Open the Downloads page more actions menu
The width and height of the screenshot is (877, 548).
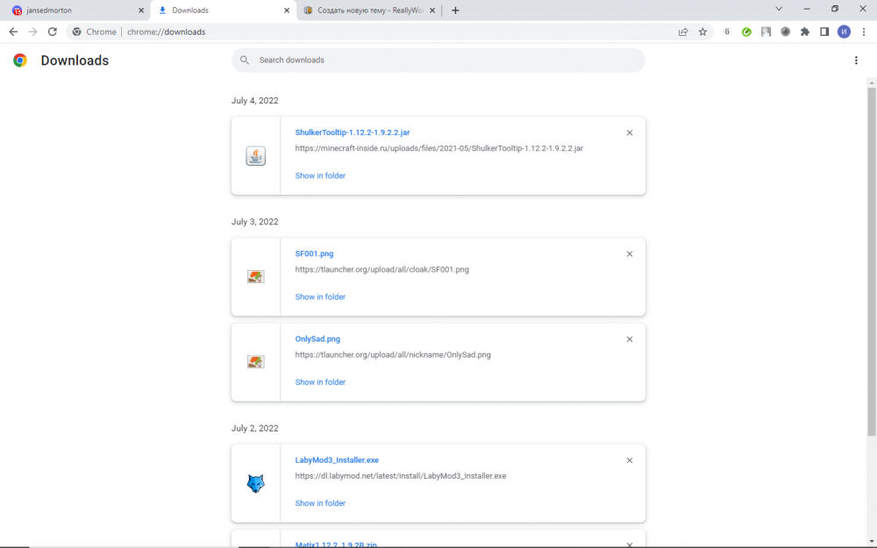coord(856,60)
